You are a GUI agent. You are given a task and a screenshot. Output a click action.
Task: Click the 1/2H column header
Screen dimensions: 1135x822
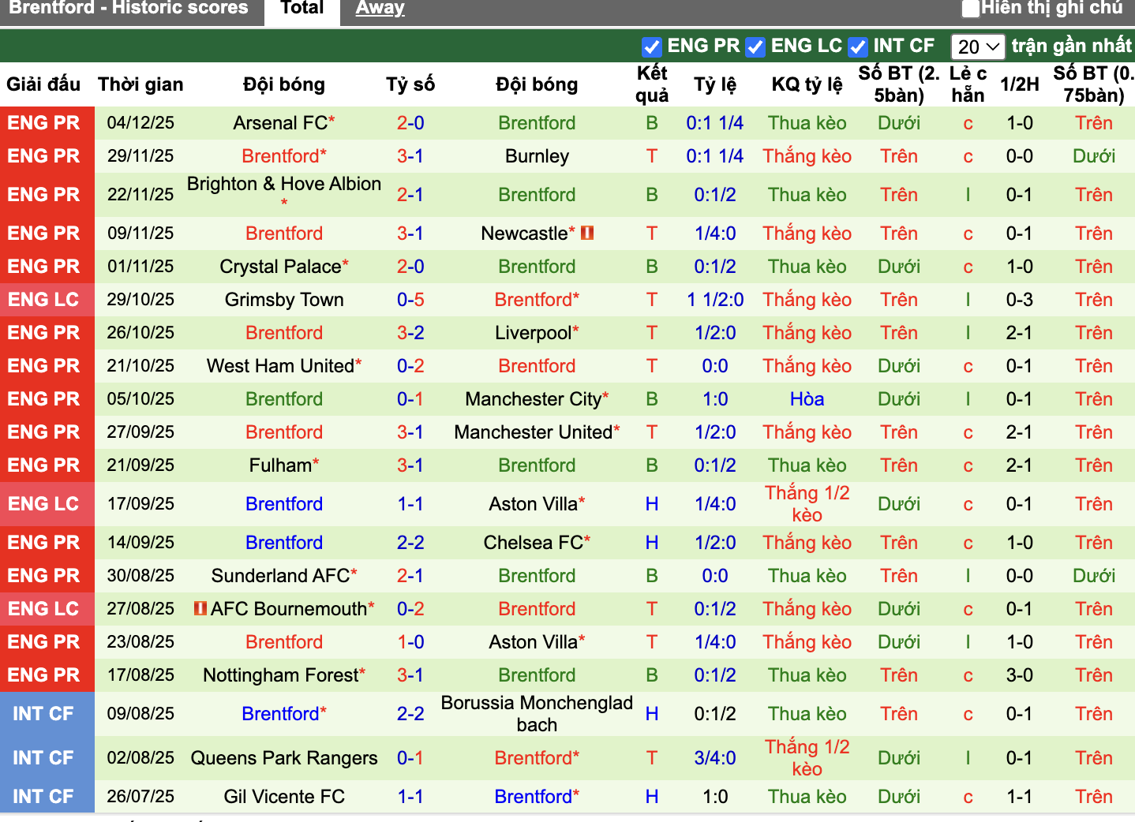(1019, 84)
